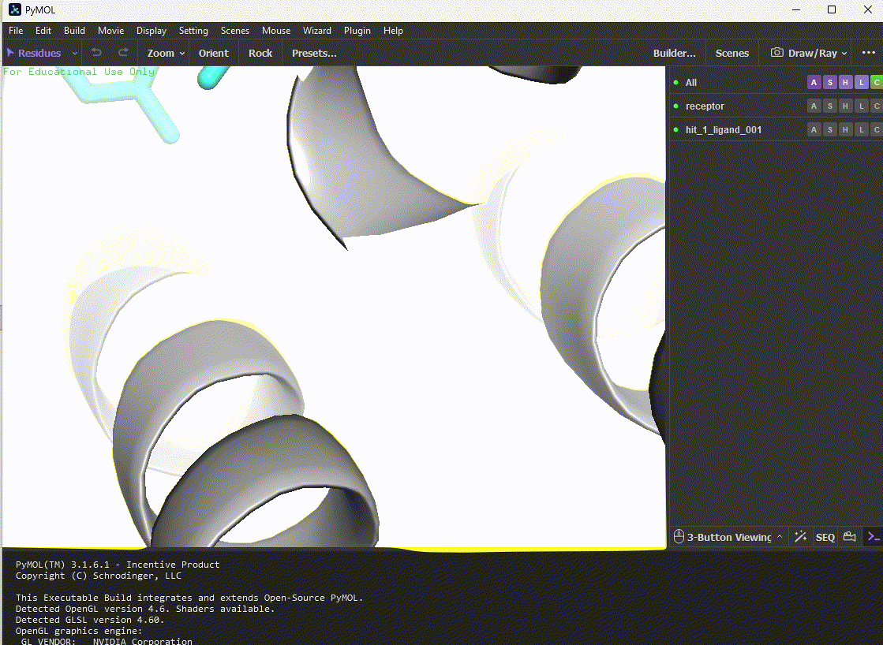Toggle visibility dot for hit_1_ligand_001
This screenshot has height=645, width=883.
pyautogui.click(x=675, y=129)
